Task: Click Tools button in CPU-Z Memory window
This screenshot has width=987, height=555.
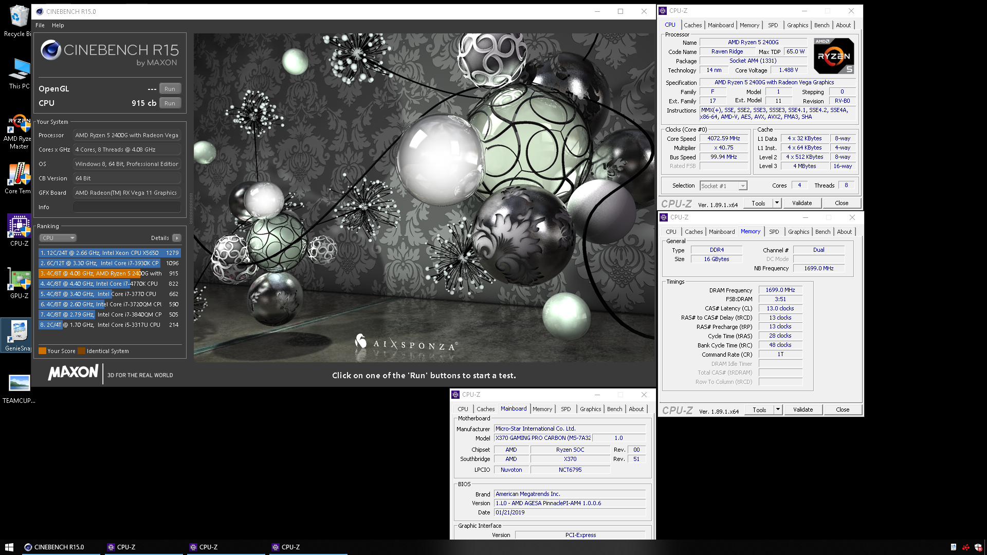Action: [x=759, y=410]
